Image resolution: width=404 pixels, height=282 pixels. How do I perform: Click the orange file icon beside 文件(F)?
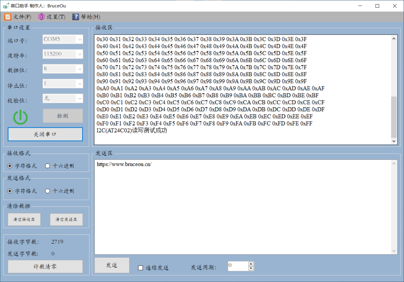click(7, 17)
